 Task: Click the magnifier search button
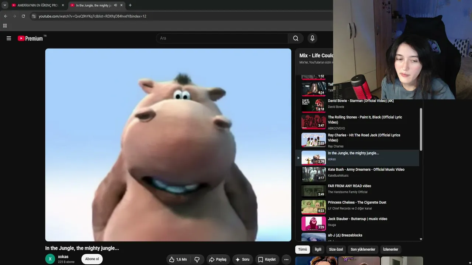296,38
